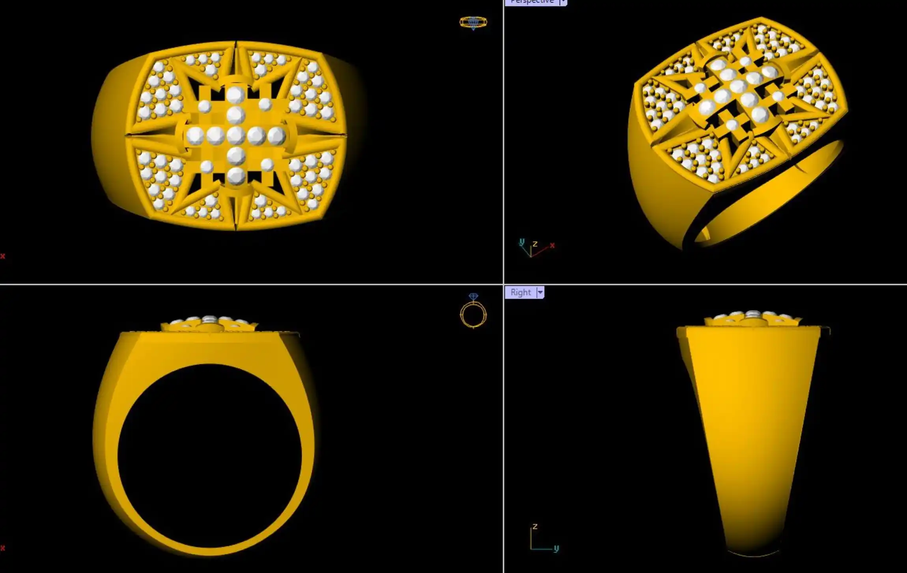Screen dimensions: 907x573
Task: Activate the Perspective viewport title label
Action: point(532,2)
